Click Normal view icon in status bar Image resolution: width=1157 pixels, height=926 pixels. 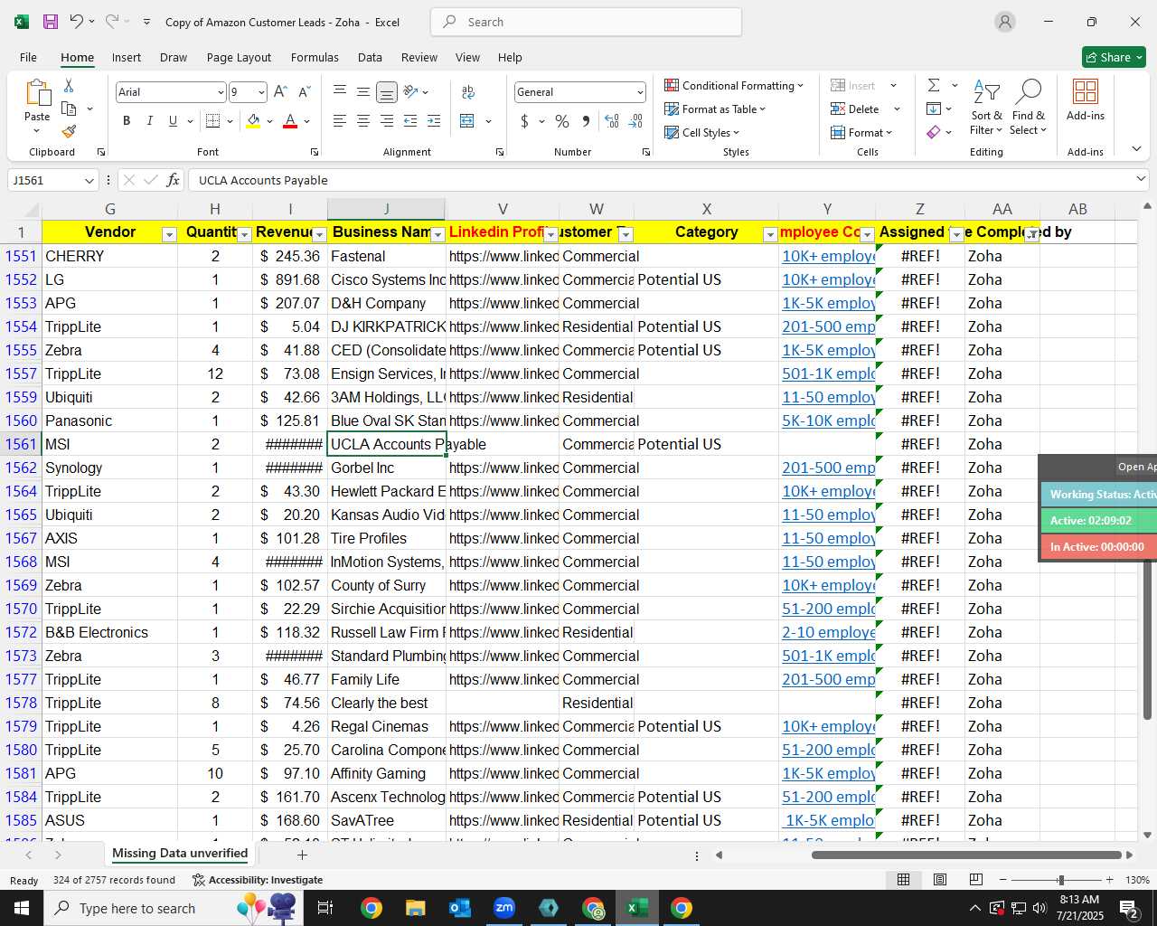[903, 880]
